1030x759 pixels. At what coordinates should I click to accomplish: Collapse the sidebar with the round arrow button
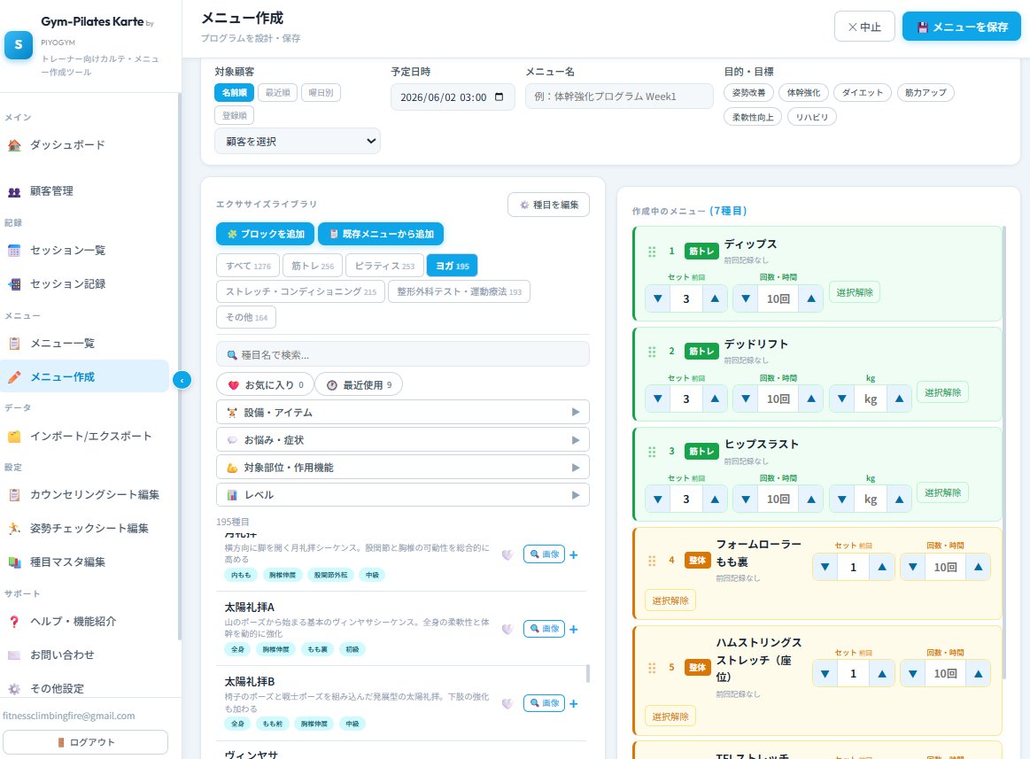[x=182, y=380]
